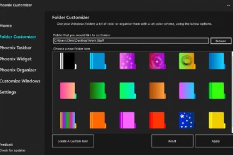Viewport: 233px width, 155px height.
Task: Select the dark green gradient folder icon
Action: tap(98, 91)
